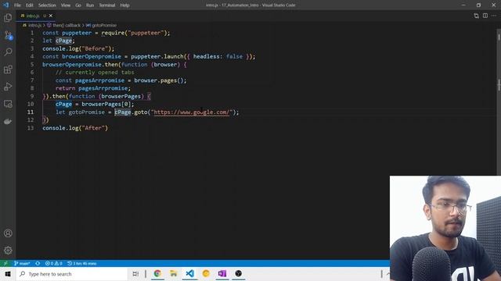Open the View menu
Viewport: 501px width, 281px height.
click(66, 5)
